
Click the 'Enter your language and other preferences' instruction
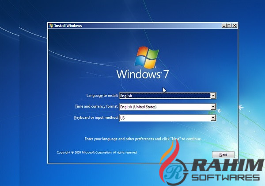(x=143, y=139)
